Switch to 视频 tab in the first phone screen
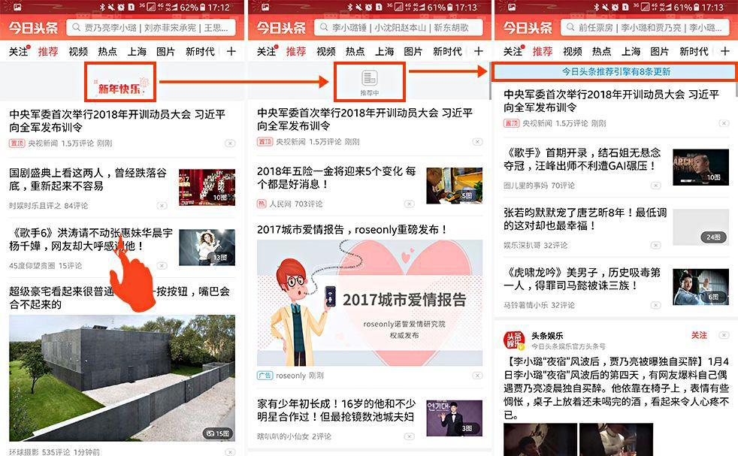Screen dimensions: 738x456 [x=78, y=51]
